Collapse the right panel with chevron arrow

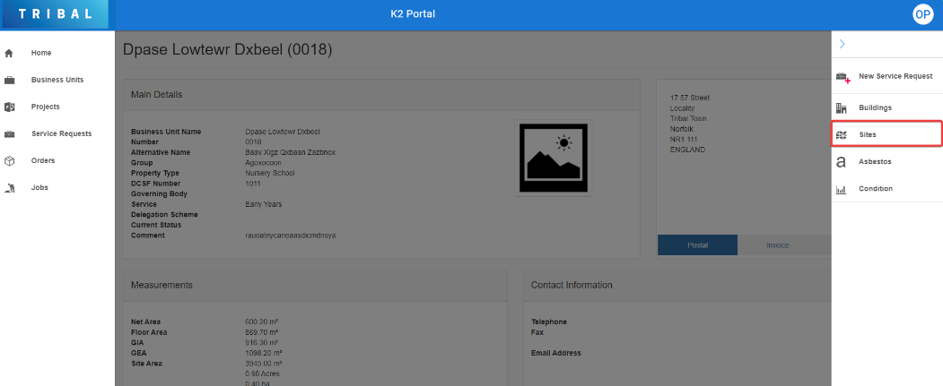843,44
